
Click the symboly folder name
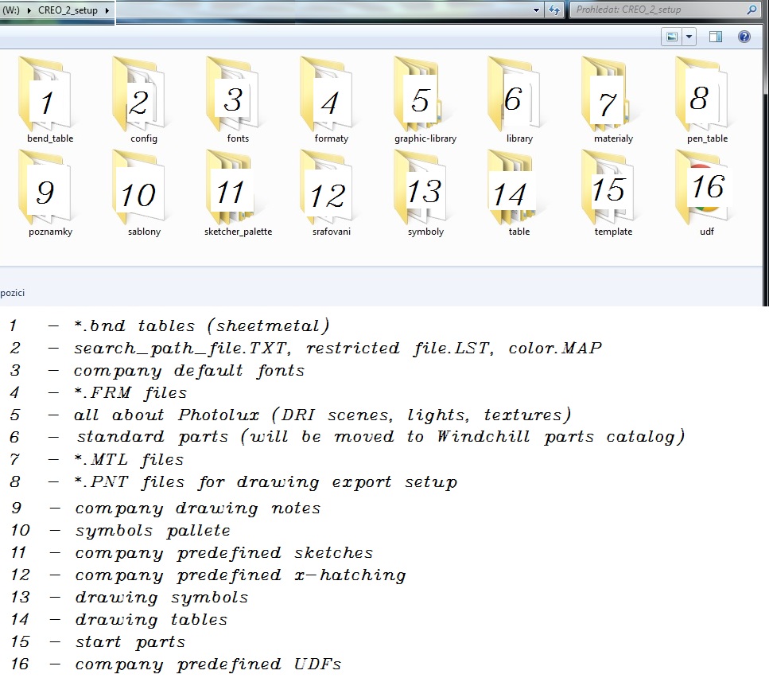(x=425, y=232)
